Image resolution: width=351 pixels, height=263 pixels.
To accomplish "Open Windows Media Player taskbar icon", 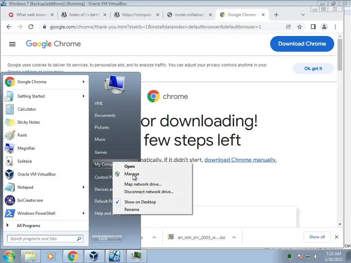I will (x=51, y=256).
